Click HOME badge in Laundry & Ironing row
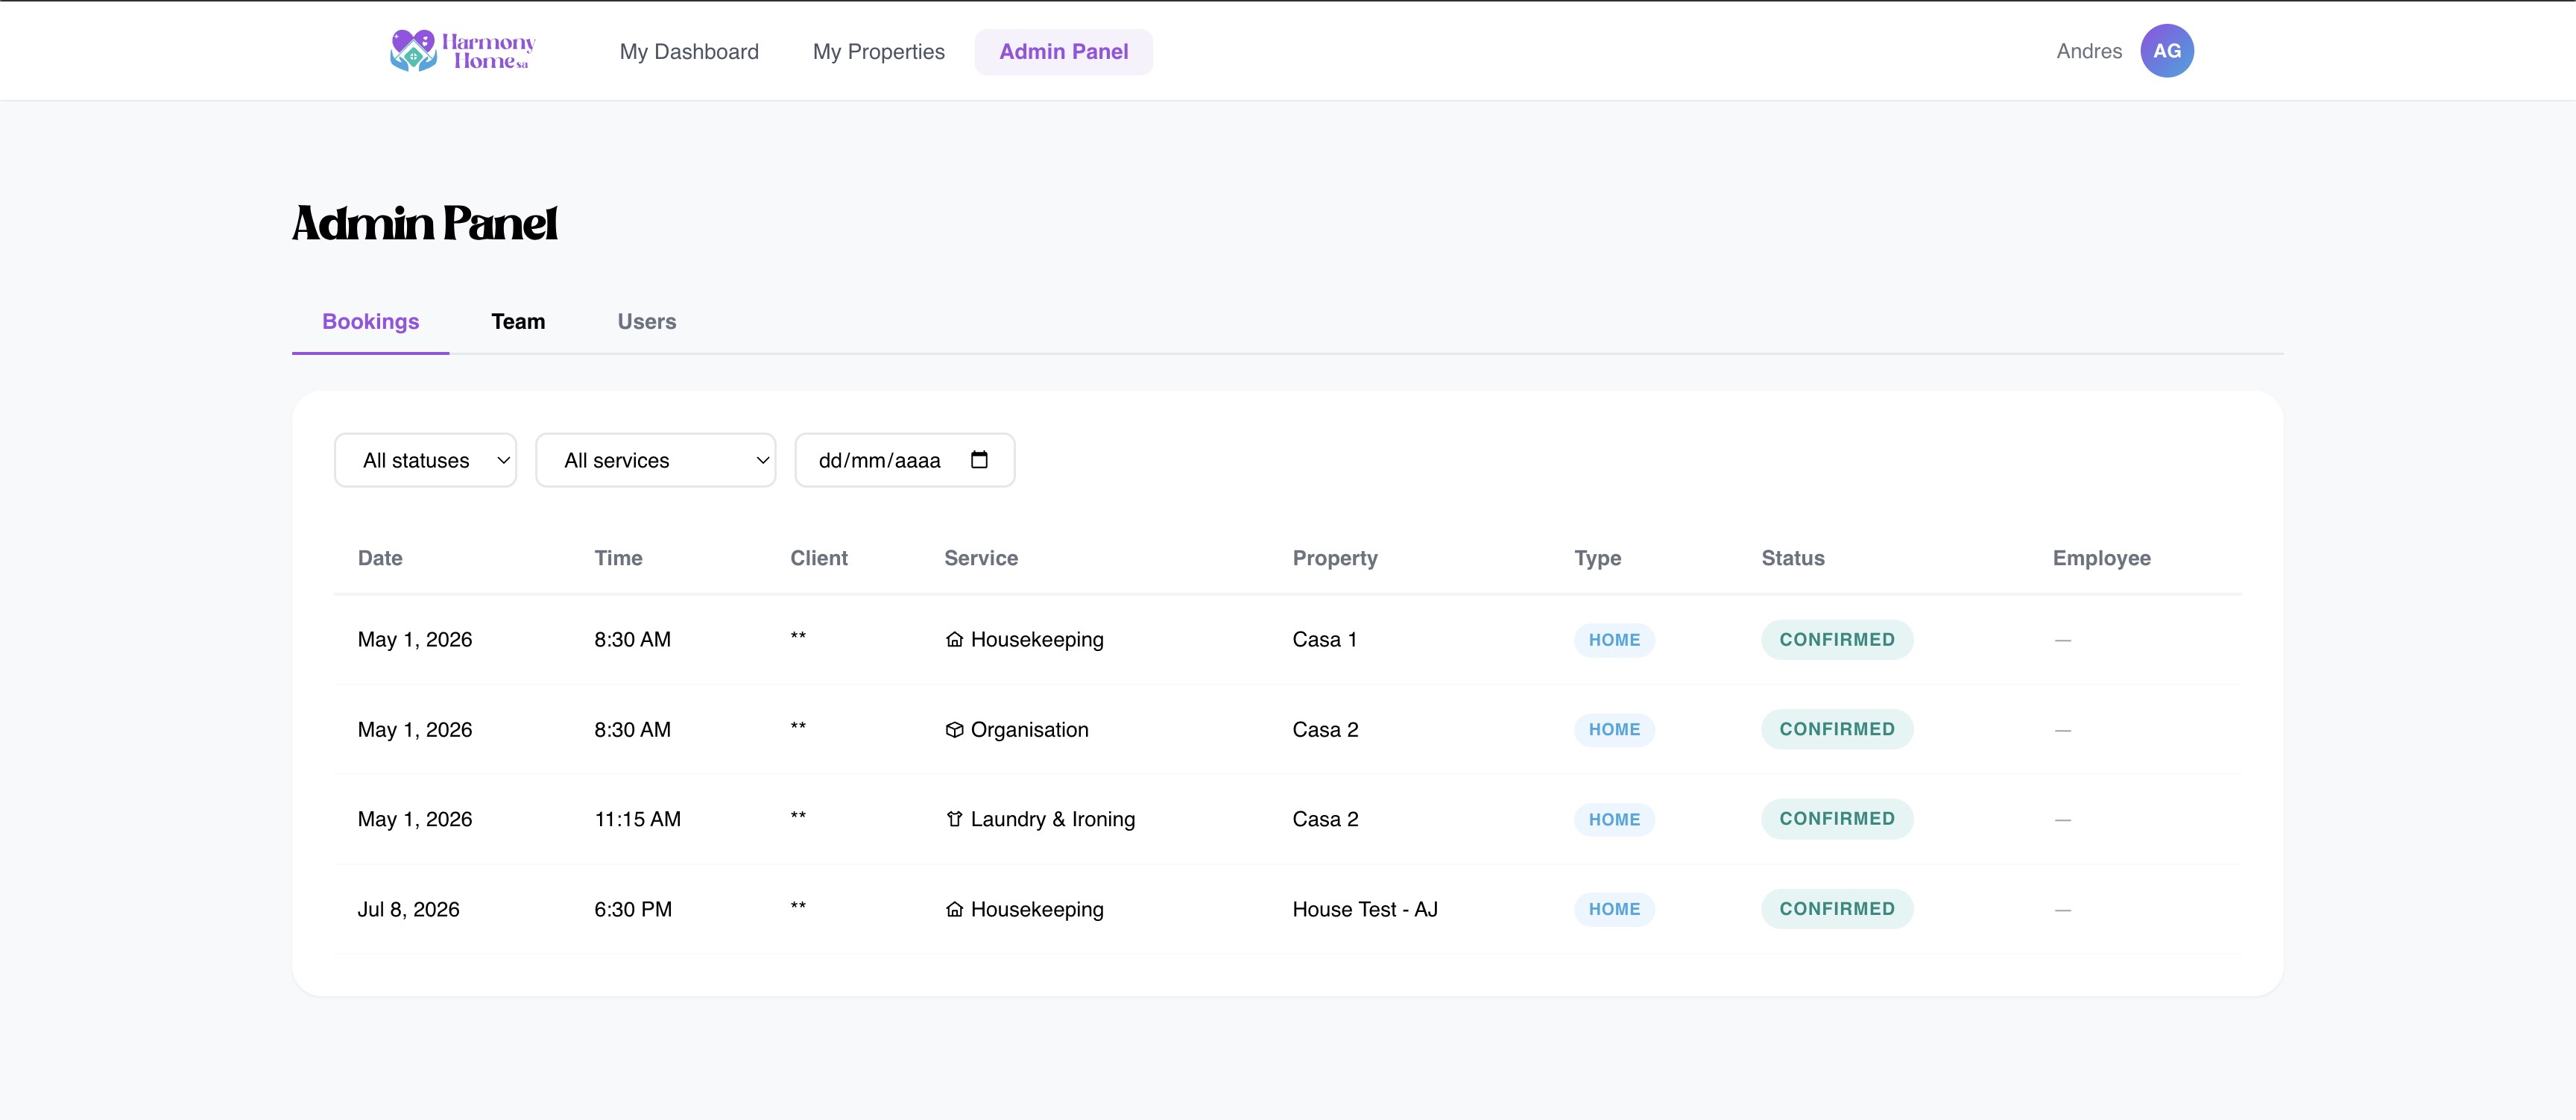The image size is (2576, 1120). [x=1614, y=820]
